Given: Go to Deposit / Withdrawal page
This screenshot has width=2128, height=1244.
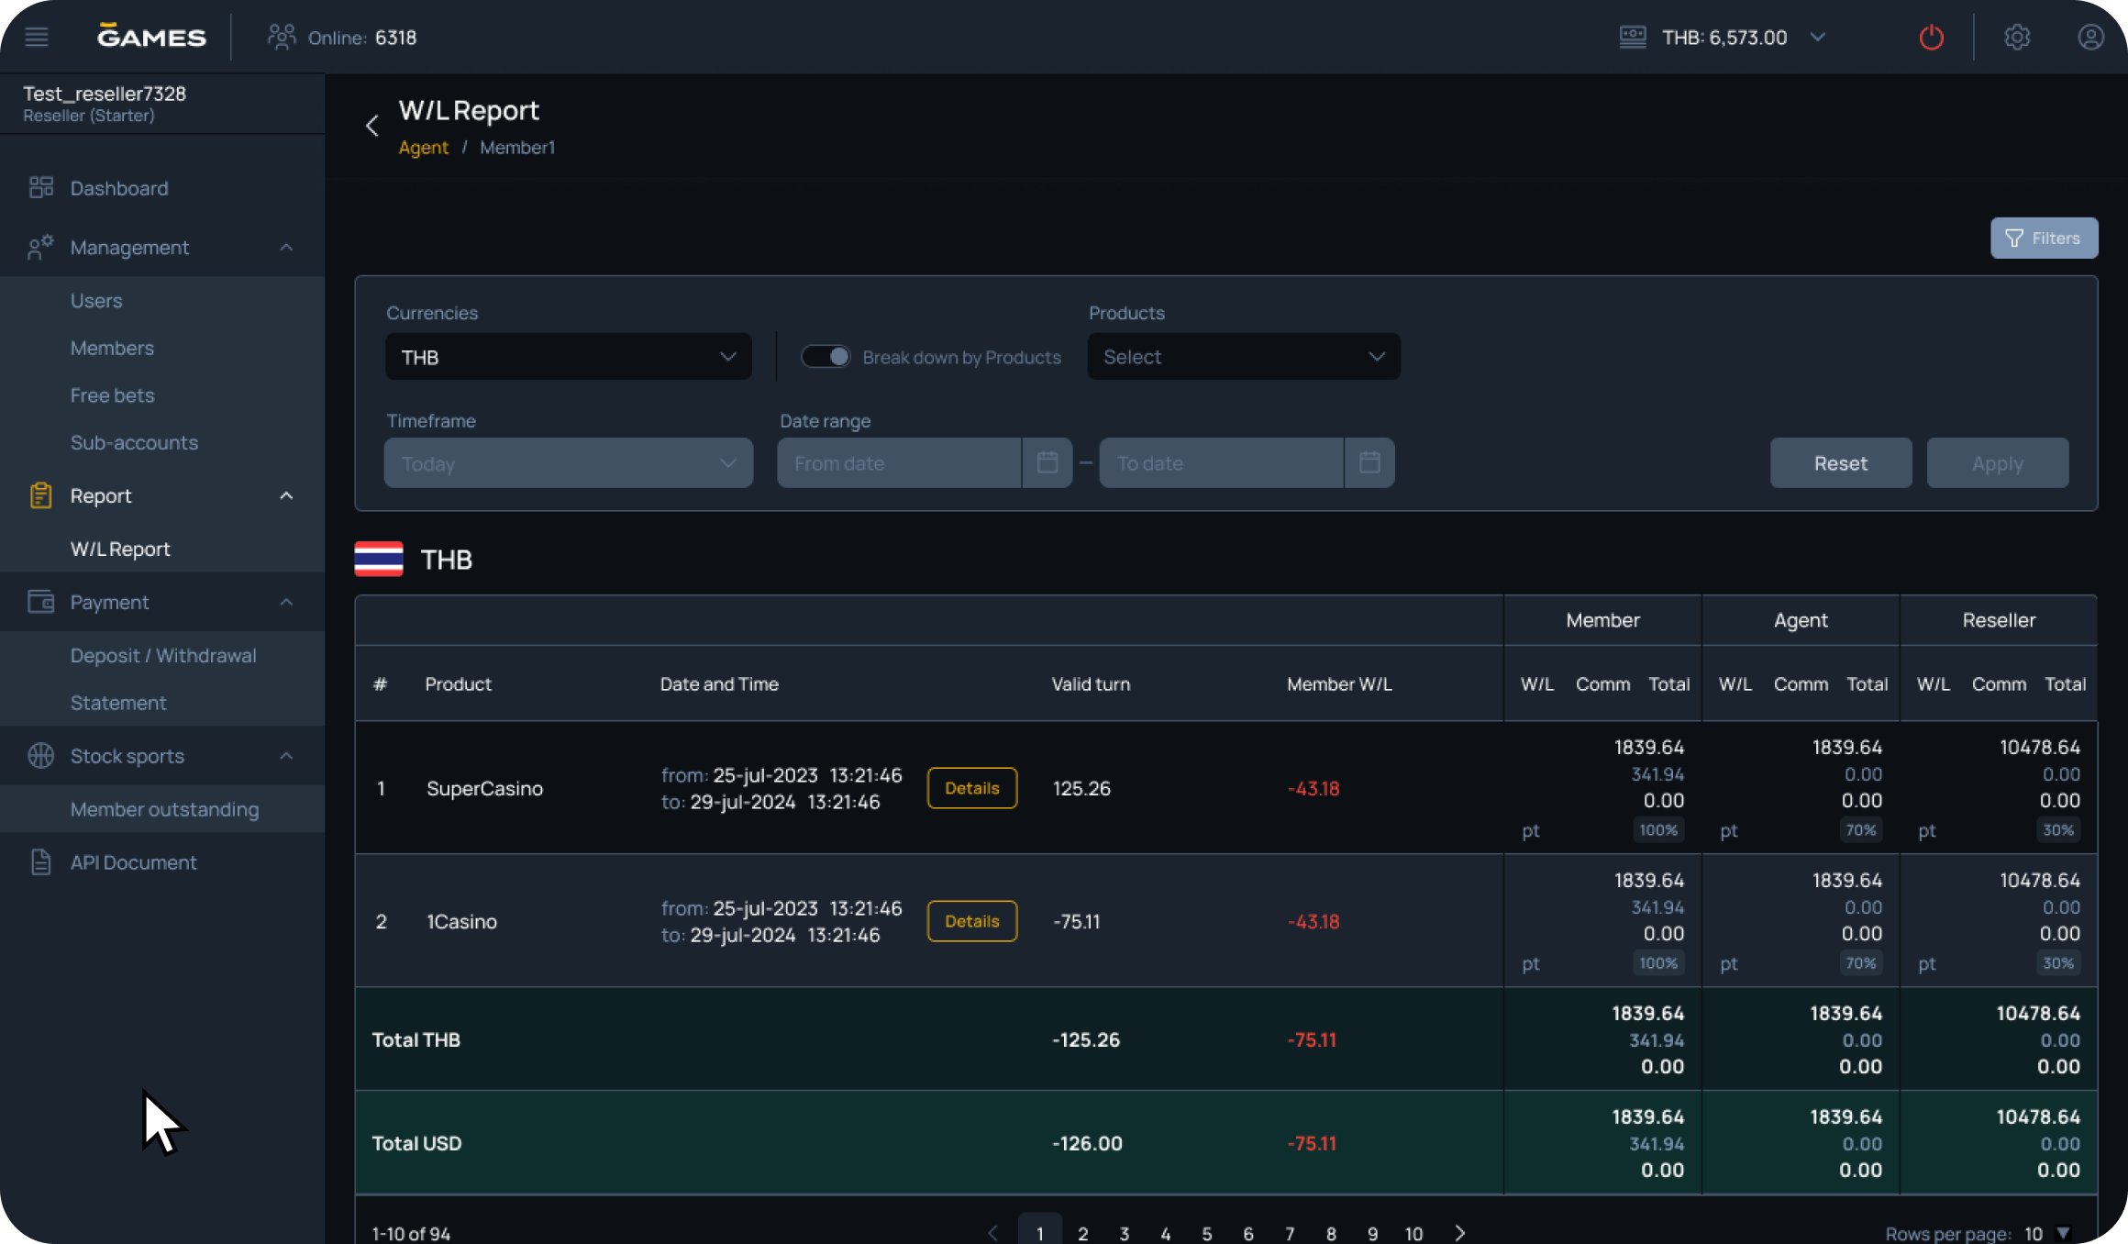Looking at the screenshot, I should click(163, 655).
